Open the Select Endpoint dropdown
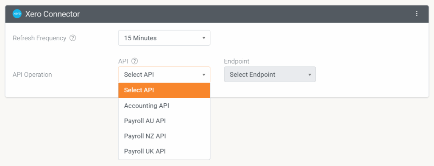This screenshot has width=434, height=166. tap(270, 75)
